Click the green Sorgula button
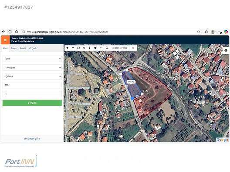 click(x=32, y=103)
